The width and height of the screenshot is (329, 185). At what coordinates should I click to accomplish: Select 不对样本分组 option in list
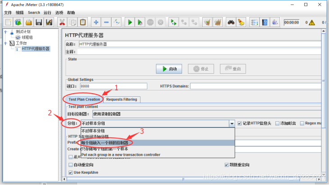pyautogui.click(x=158, y=131)
